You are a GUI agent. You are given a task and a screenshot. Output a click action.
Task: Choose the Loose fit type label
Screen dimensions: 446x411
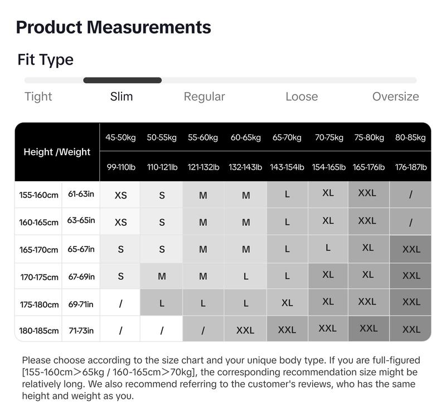302,96
